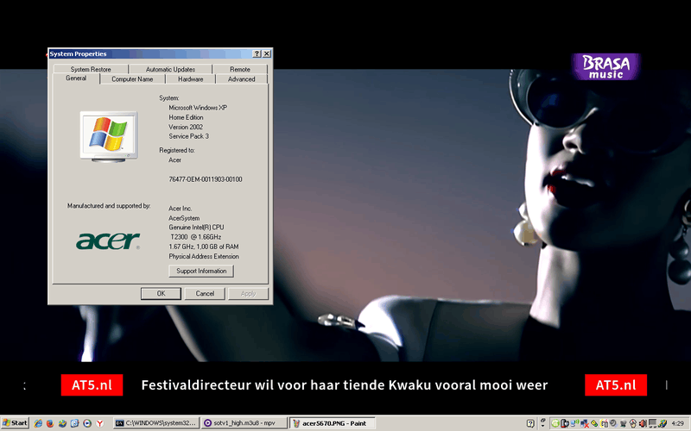Click the monitor display icon in the tray
The width and height of the screenshot is (691, 431).
[x=653, y=423]
